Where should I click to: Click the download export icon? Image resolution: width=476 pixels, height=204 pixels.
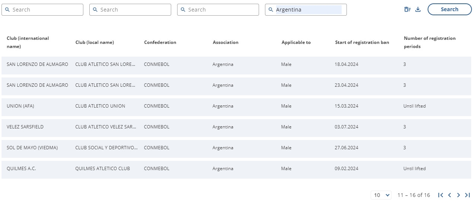[418, 10]
